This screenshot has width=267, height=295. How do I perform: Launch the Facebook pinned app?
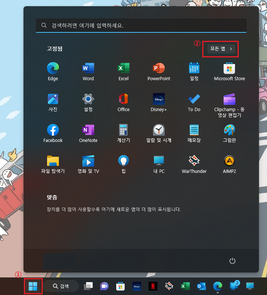coord(53,134)
